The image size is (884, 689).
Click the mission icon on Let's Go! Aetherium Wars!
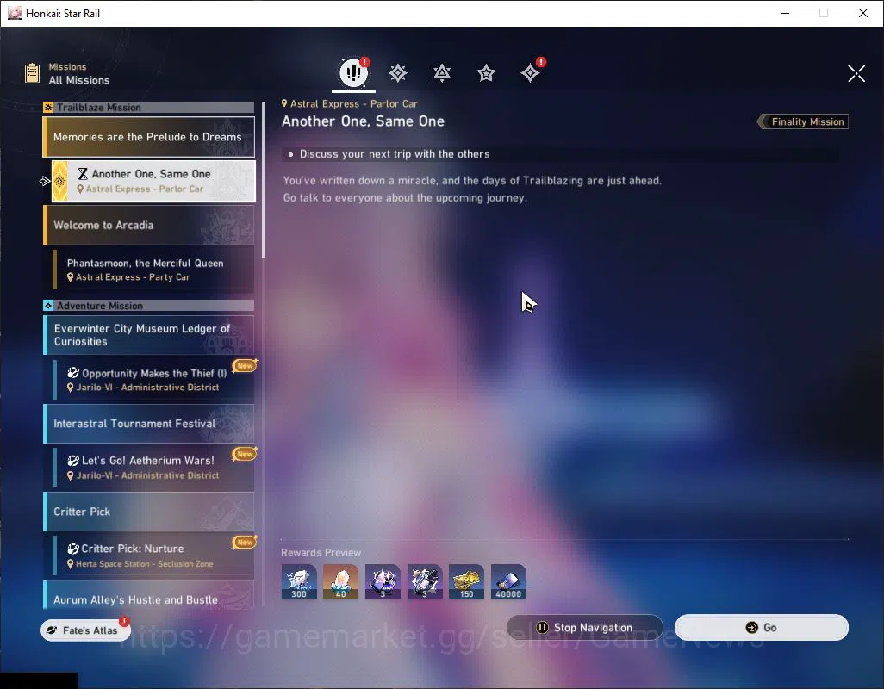[x=73, y=461]
